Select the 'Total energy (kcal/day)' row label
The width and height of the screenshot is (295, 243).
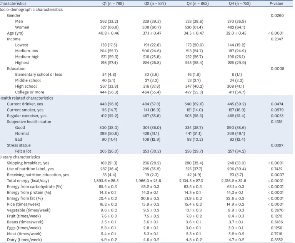[28, 181]
